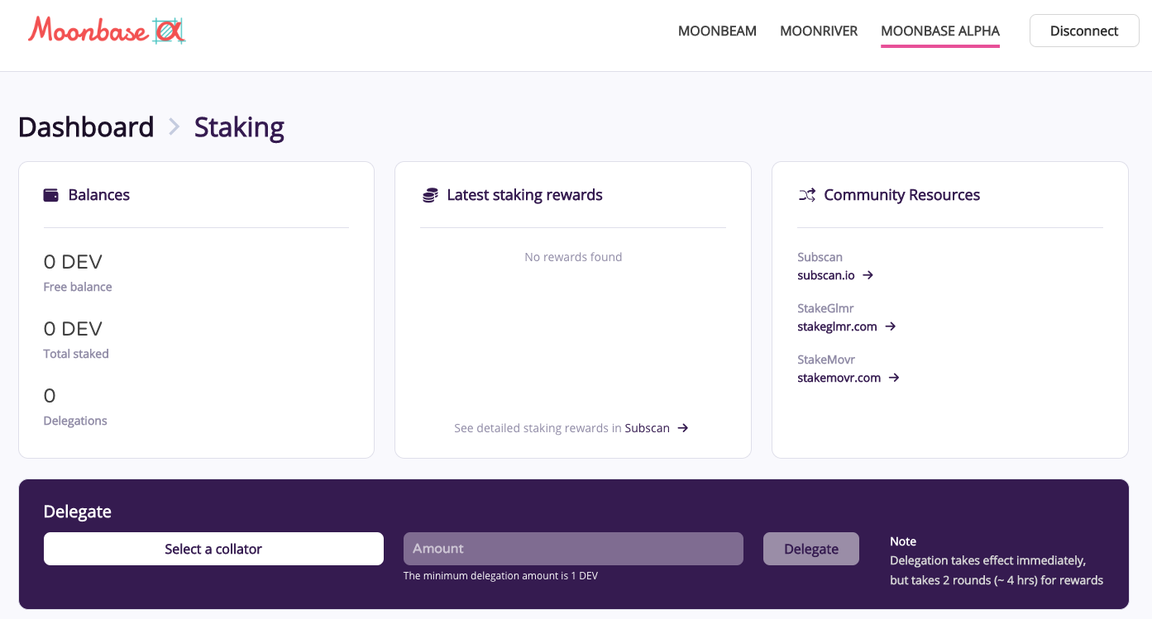Image resolution: width=1152 pixels, height=619 pixels.
Task: Select the MOONBASE ALPHA network tab
Action: point(940,31)
